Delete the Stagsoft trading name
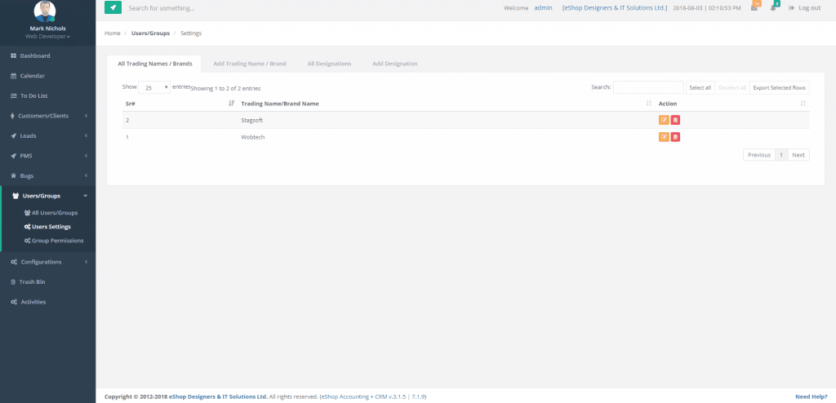 pos(675,120)
